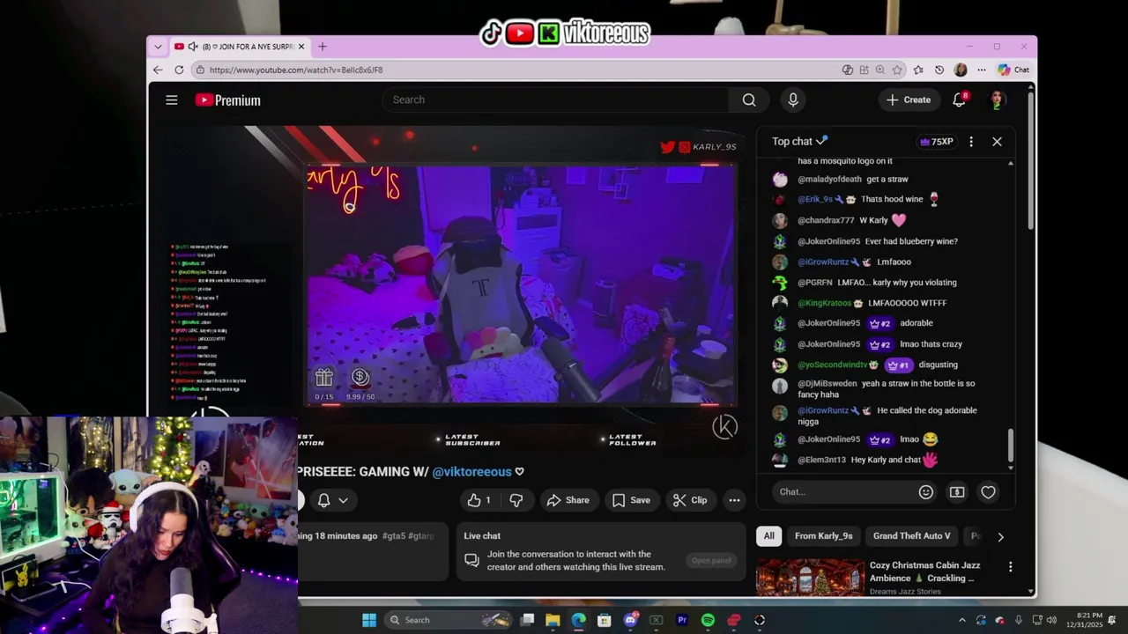
Task: Select the All filter chip
Action: coord(768,536)
